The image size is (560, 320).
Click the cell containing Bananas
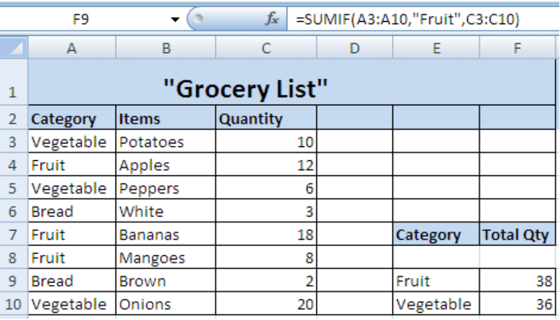(166, 235)
